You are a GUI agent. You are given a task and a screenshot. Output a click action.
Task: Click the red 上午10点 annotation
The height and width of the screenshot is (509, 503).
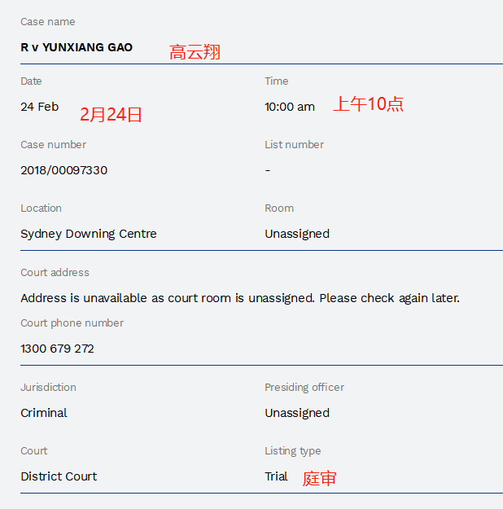coord(368,104)
